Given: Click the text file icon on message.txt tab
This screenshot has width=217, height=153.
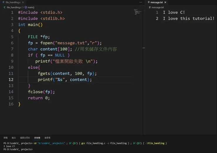Looking at the screenshot, I should (x=149, y=2).
